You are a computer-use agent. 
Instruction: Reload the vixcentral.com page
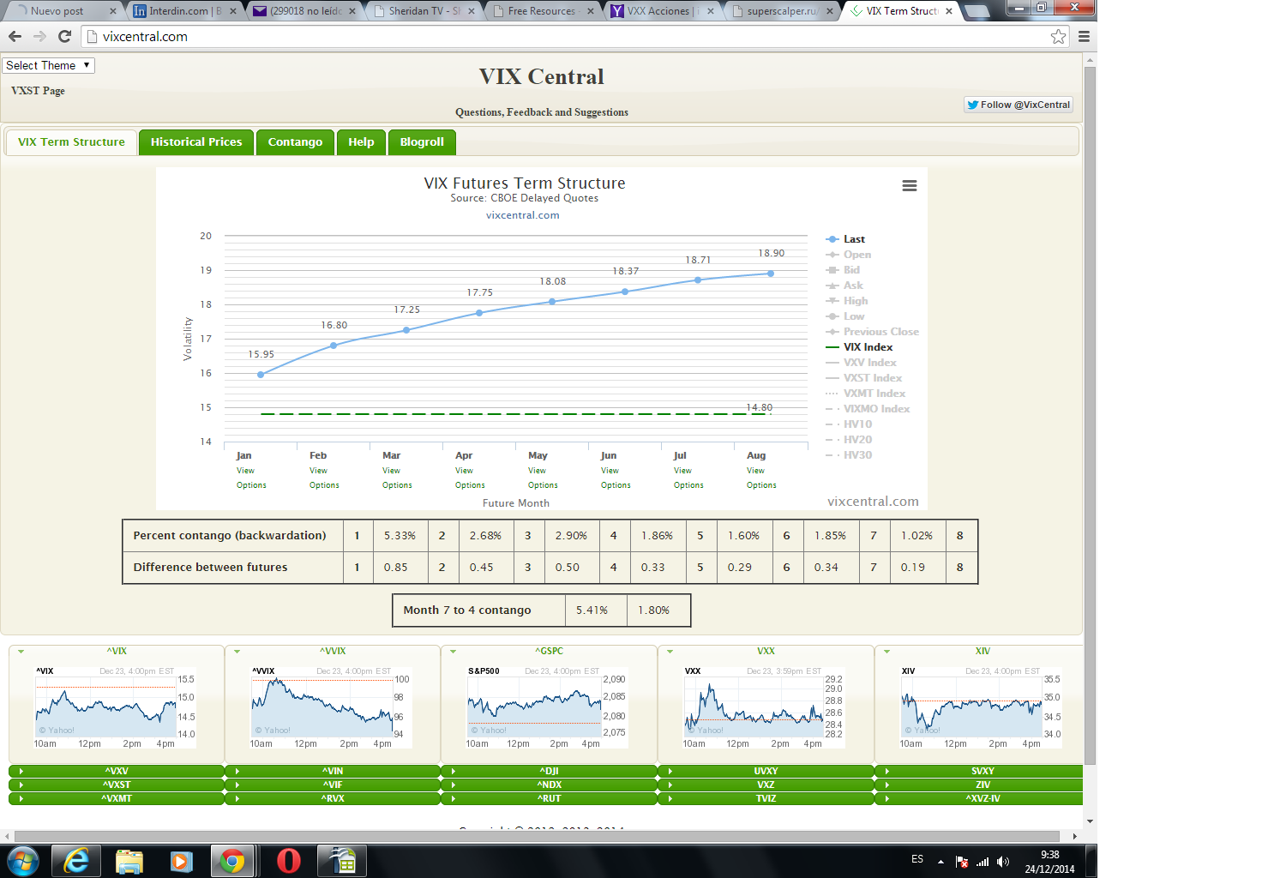tap(64, 36)
